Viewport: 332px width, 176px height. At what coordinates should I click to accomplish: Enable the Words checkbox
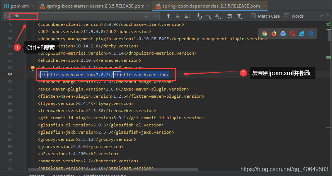pyautogui.click(x=287, y=16)
